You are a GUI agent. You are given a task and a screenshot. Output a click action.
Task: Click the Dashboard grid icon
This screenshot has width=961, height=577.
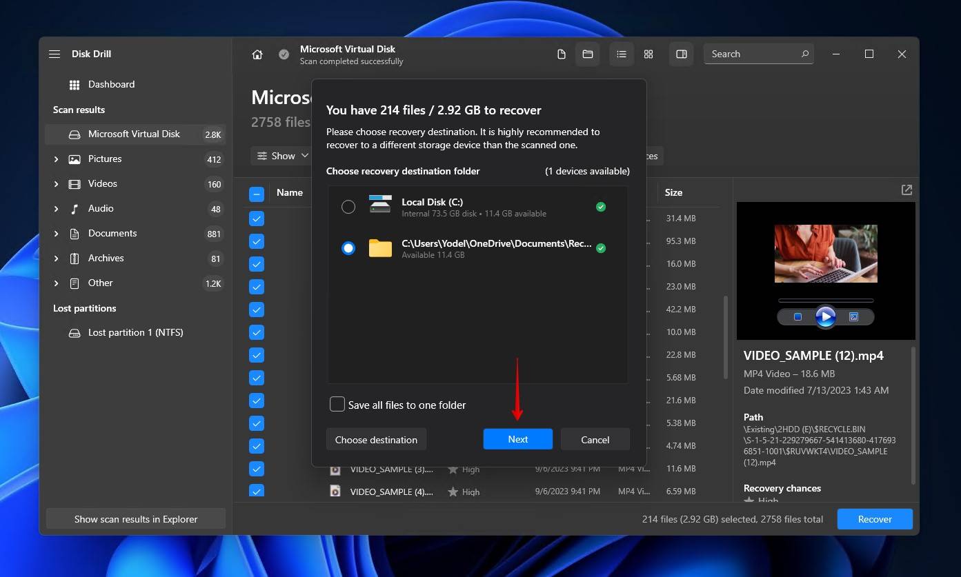(x=75, y=85)
